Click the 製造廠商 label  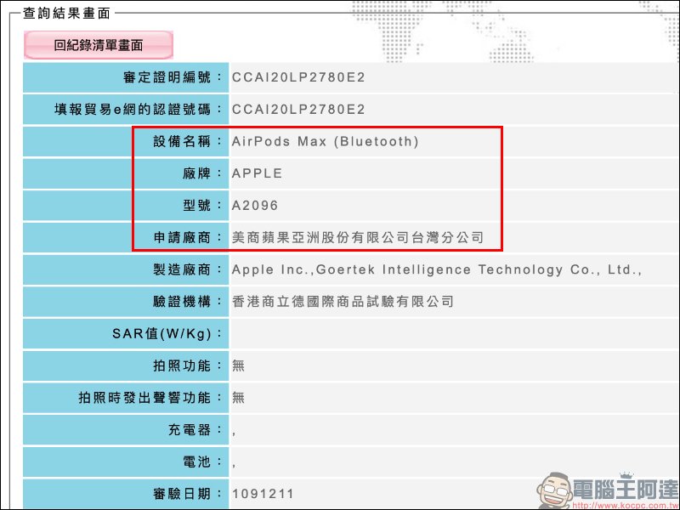pos(187,269)
